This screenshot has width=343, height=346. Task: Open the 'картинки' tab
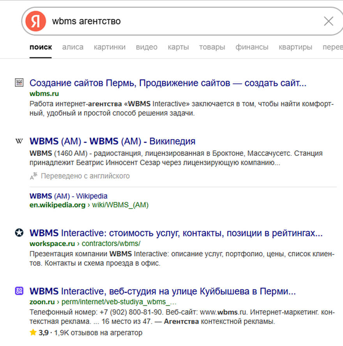110,47
